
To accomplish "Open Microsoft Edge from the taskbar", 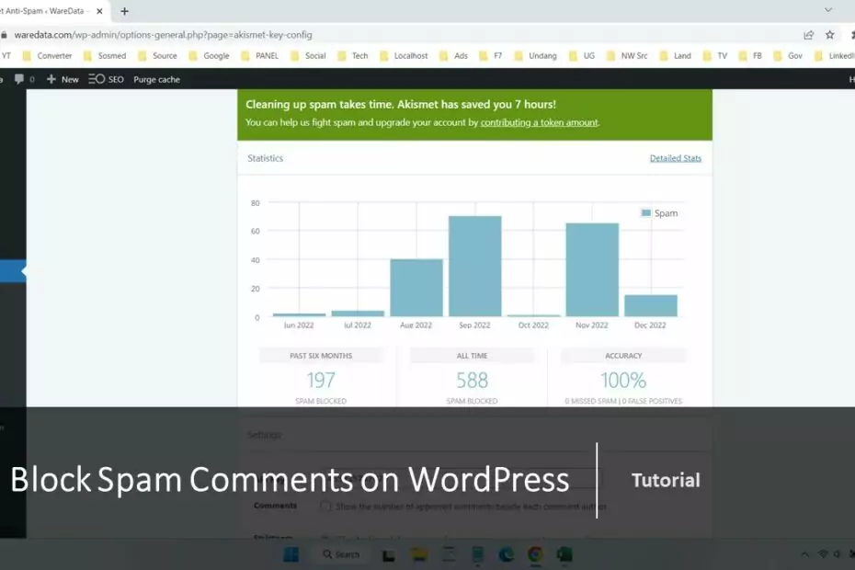I will tap(506, 554).
